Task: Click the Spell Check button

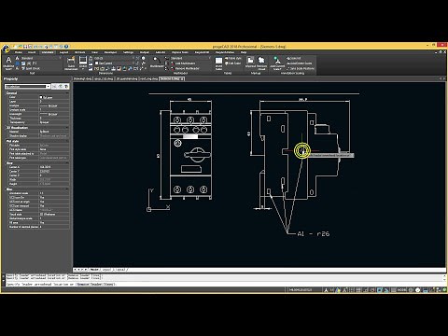Action: coord(30,68)
